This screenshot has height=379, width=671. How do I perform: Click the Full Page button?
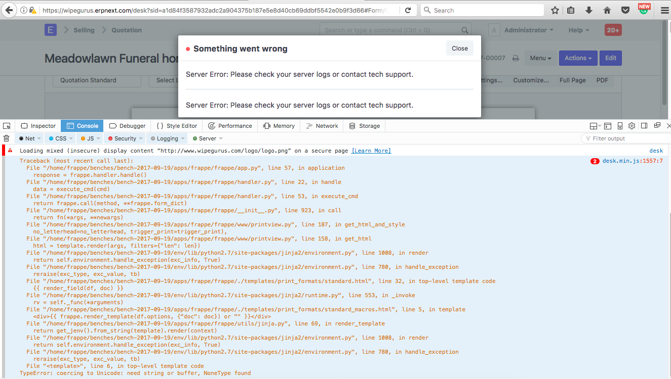tap(573, 80)
